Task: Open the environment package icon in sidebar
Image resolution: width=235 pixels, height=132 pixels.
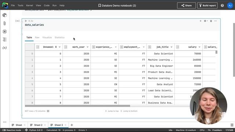Action: (5, 15)
